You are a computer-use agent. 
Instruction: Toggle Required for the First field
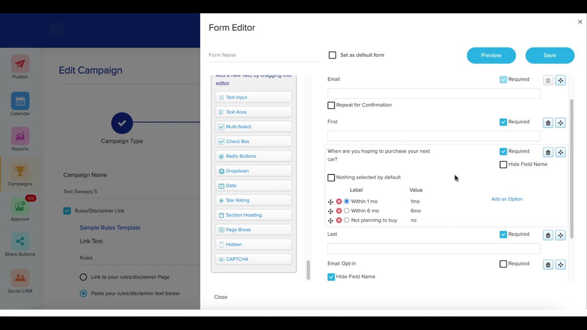click(503, 122)
